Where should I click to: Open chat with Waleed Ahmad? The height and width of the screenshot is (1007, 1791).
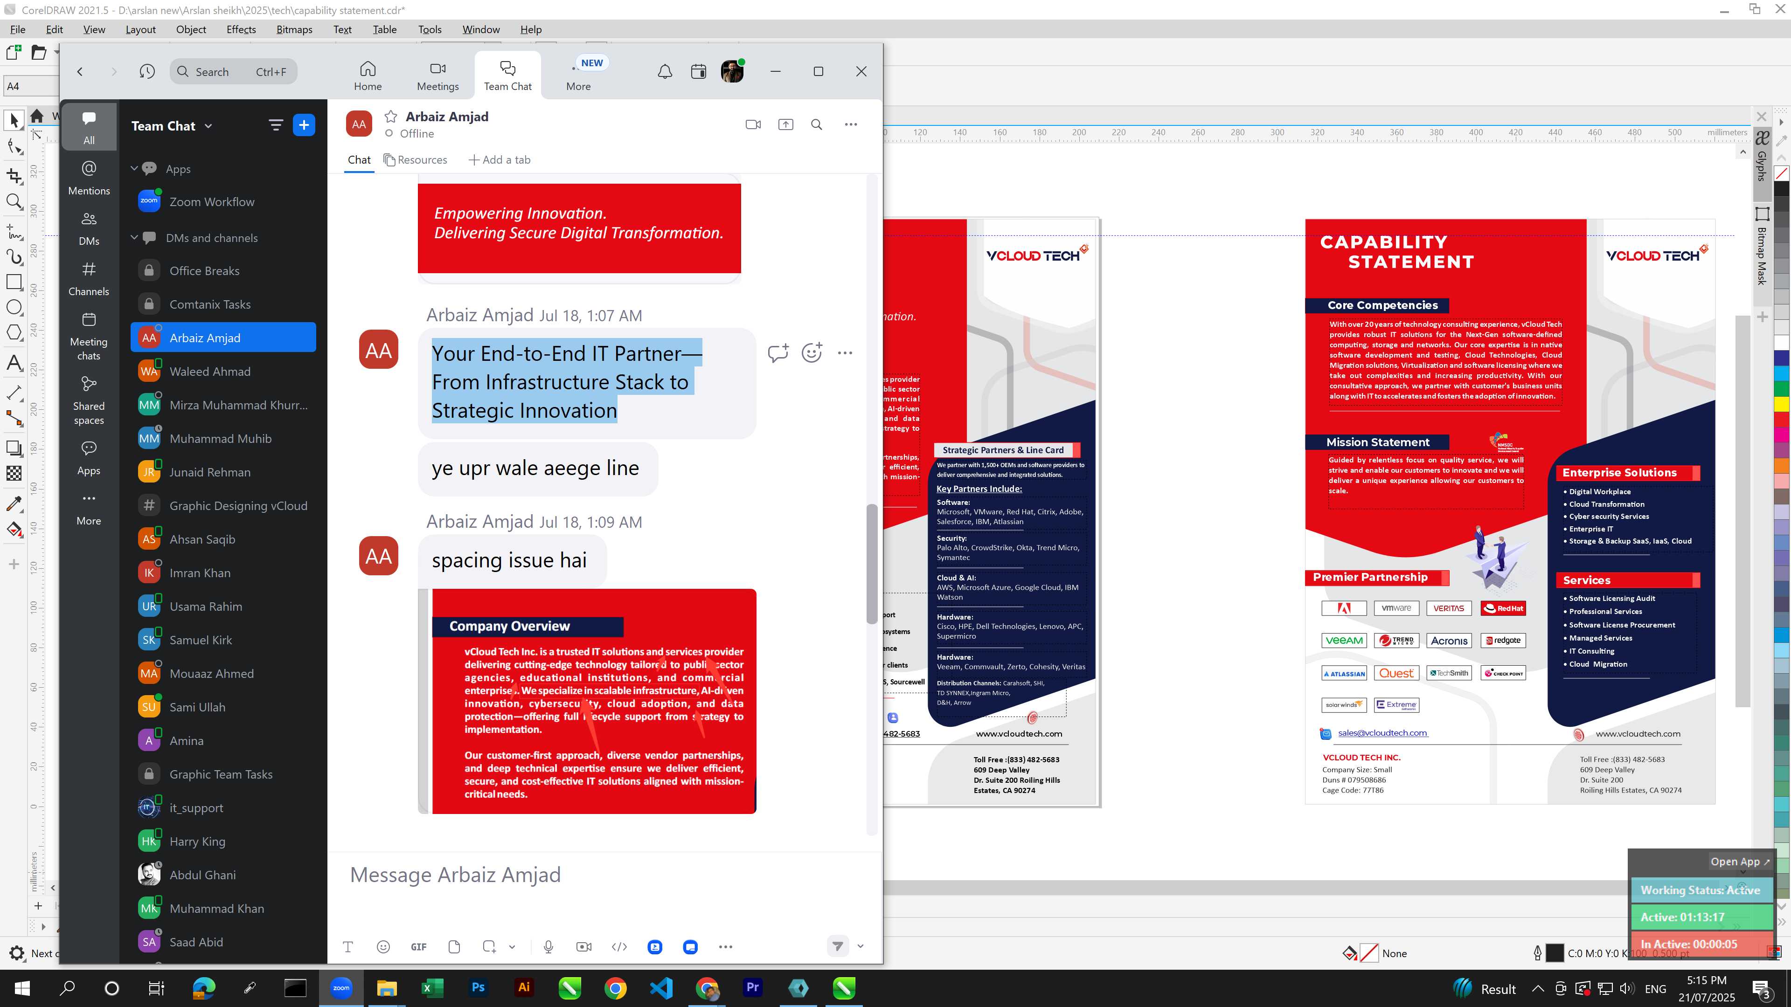(x=223, y=371)
